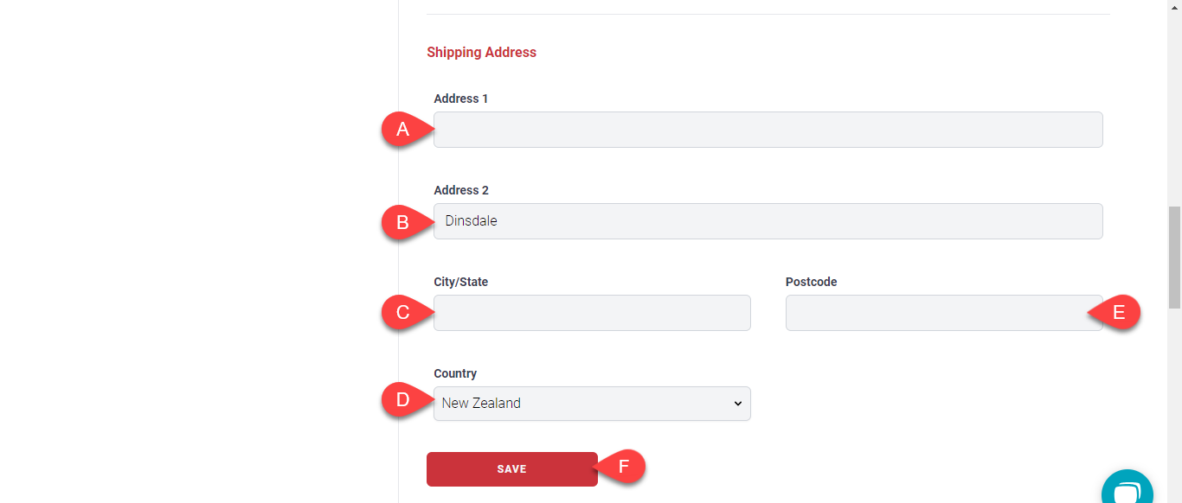Select the Postcode text field
Image resolution: width=1182 pixels, height=503 pixels.
point(935,313)
